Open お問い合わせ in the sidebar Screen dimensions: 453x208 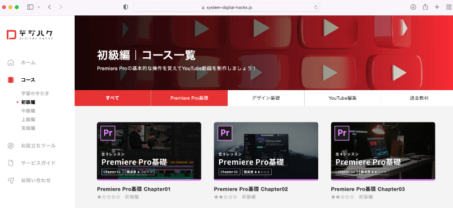(x=36, y=180)
